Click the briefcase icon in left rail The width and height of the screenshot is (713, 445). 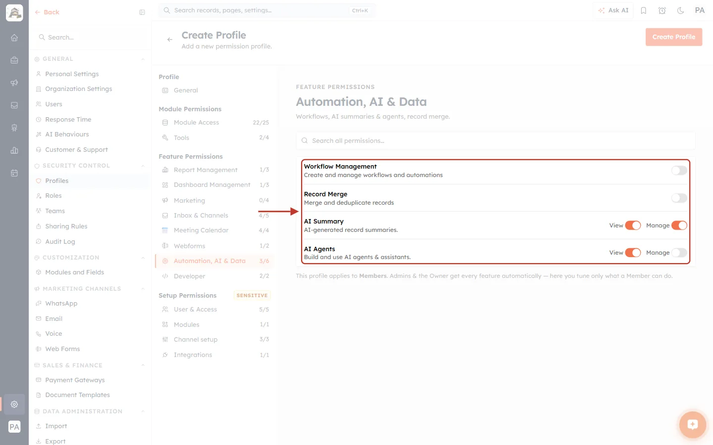click(14, 60)
